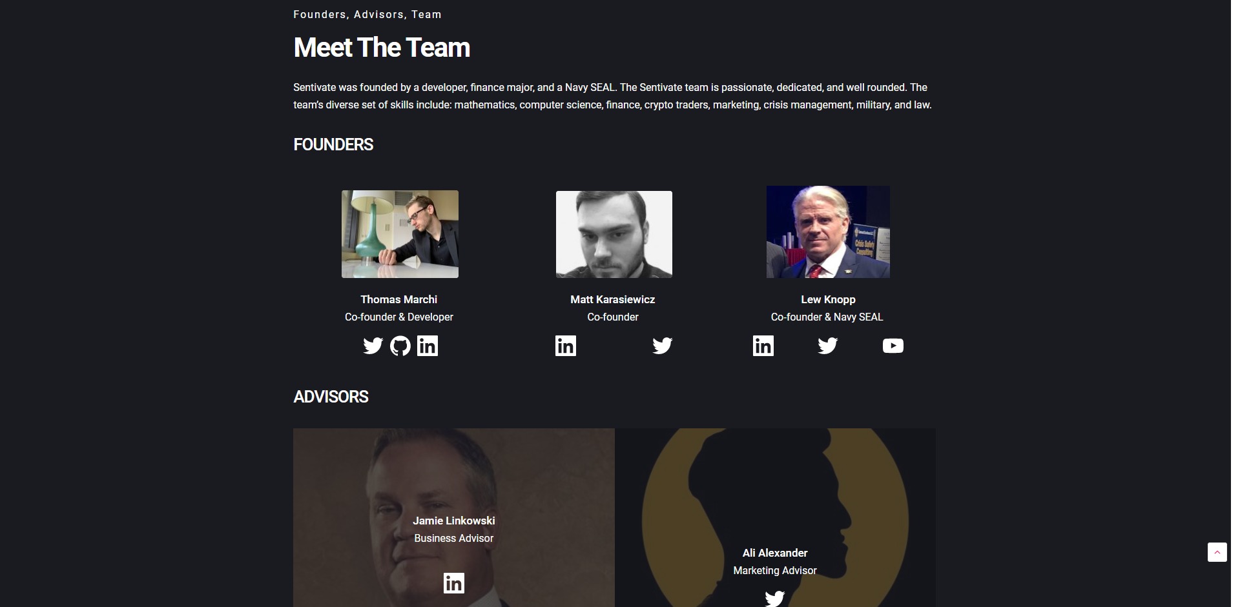Click the Lew Knopp name text
Viewport: 1240px width, 607px height.
(x=828, y=299)
